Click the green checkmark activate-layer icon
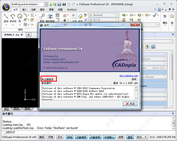 tap(155, 15)
